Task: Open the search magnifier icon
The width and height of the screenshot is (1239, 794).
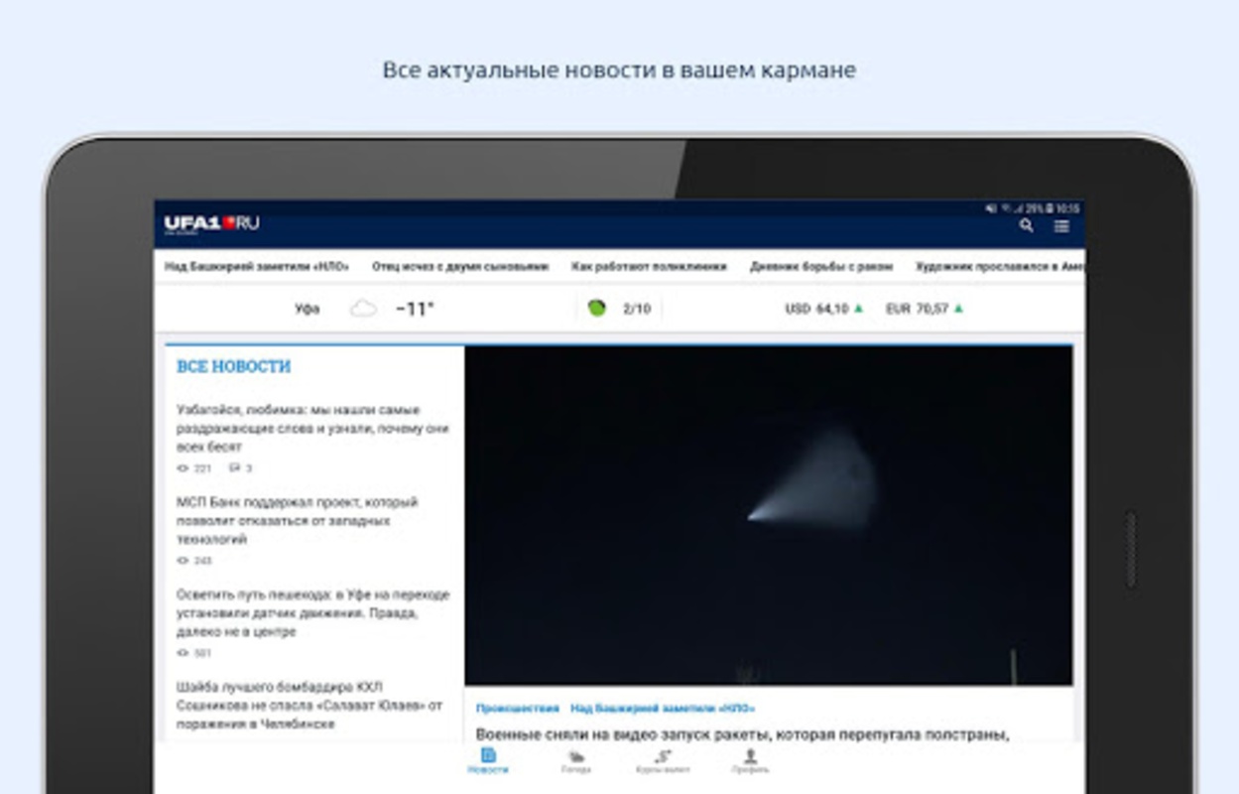Action: [1027, 226]
